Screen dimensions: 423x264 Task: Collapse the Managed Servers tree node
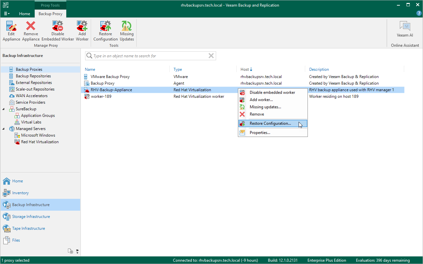[4, 129]
